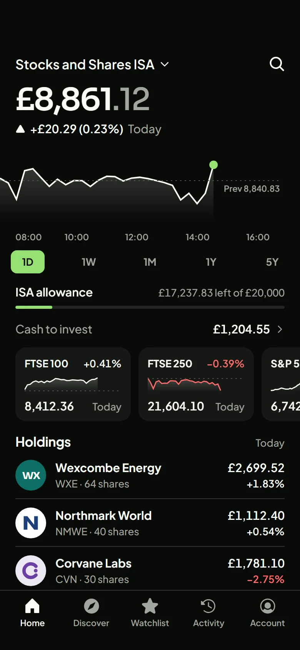Tap the Northmark World N logo

pyautogui.click(x=31, y=523)
